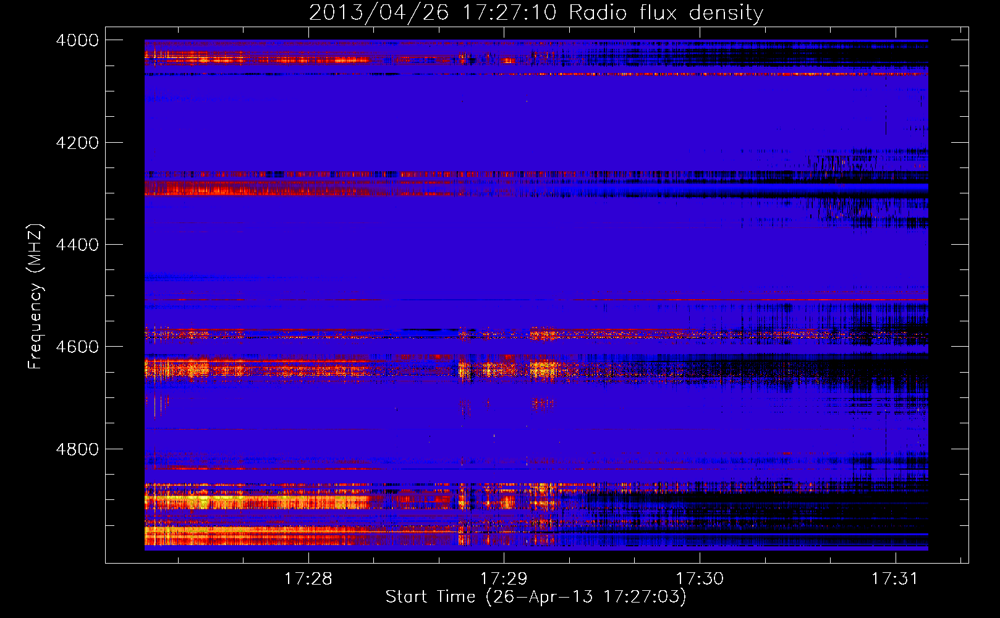
Task: Click the "Frequency (MHZ)" y-axis label
Action: [x=36, y=297]
